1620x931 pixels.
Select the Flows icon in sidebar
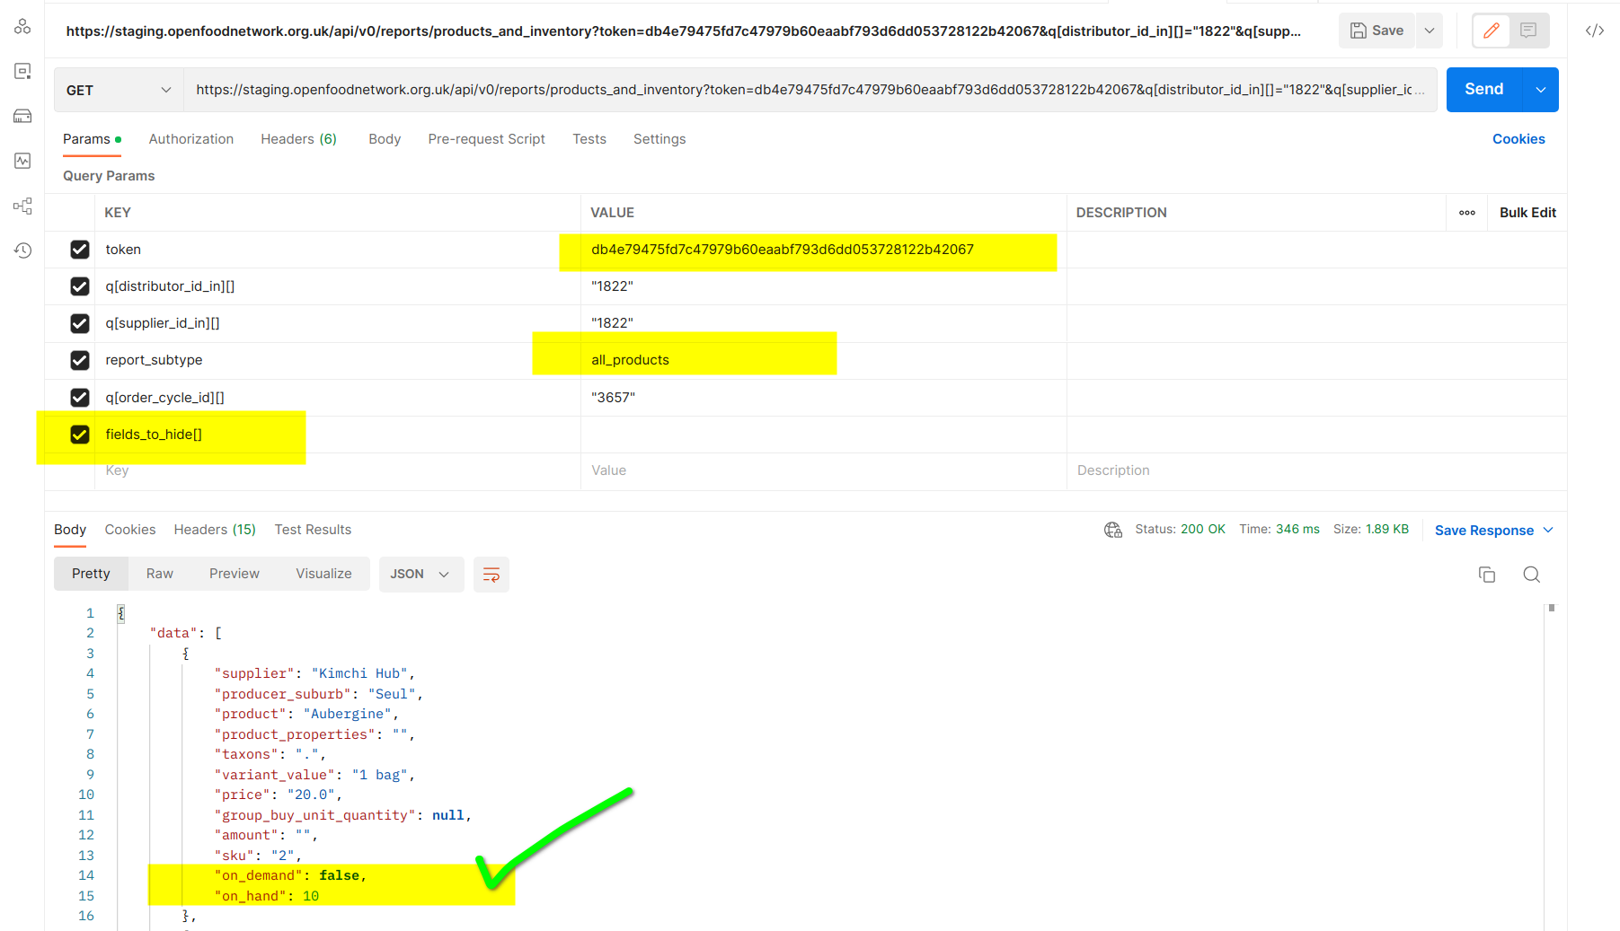pyautogui.click(x=22, y=206)
